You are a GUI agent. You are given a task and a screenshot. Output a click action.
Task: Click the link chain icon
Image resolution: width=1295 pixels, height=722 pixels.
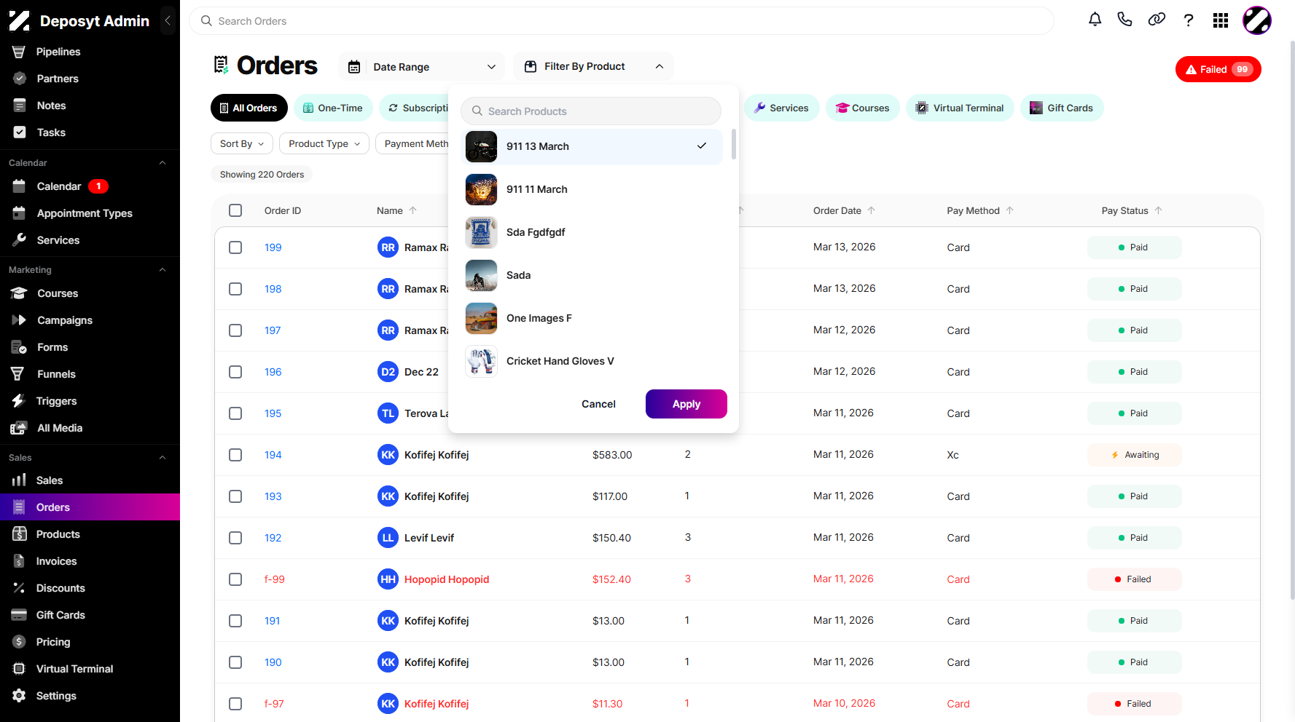click(1157, 20)
